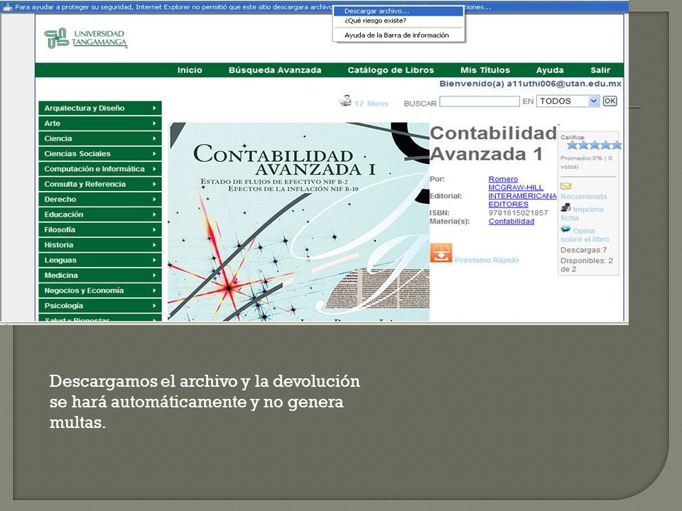Click the ISBN number 9781615021857

point(518,213)
